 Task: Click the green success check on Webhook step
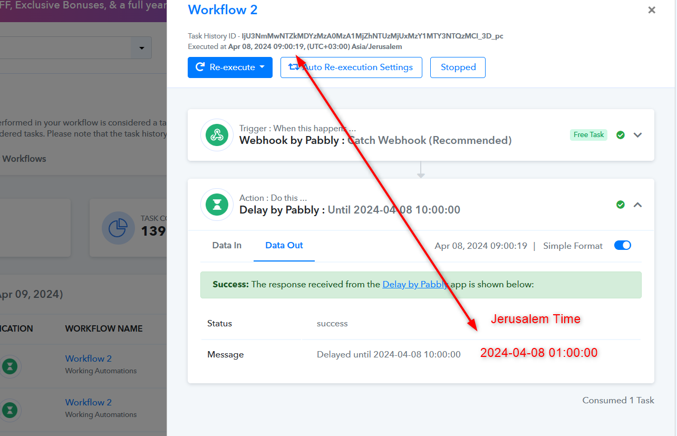pos(621,135)
